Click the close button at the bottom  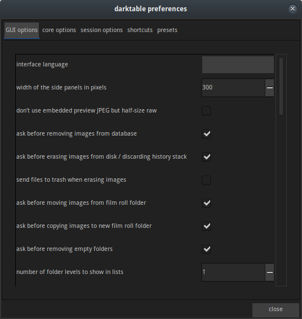pyautogui.click(x=276, y=309)
